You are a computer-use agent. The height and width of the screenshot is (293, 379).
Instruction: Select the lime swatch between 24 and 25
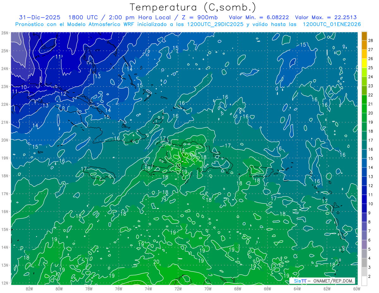coord(364,72)
